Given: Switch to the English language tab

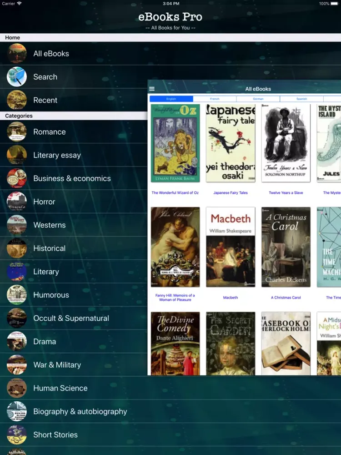Looking at the screenshot, I should coord(171,99).
